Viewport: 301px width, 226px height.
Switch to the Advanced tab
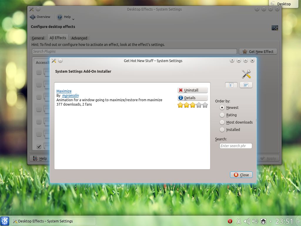pyautogui.click(x=79, y=38)
